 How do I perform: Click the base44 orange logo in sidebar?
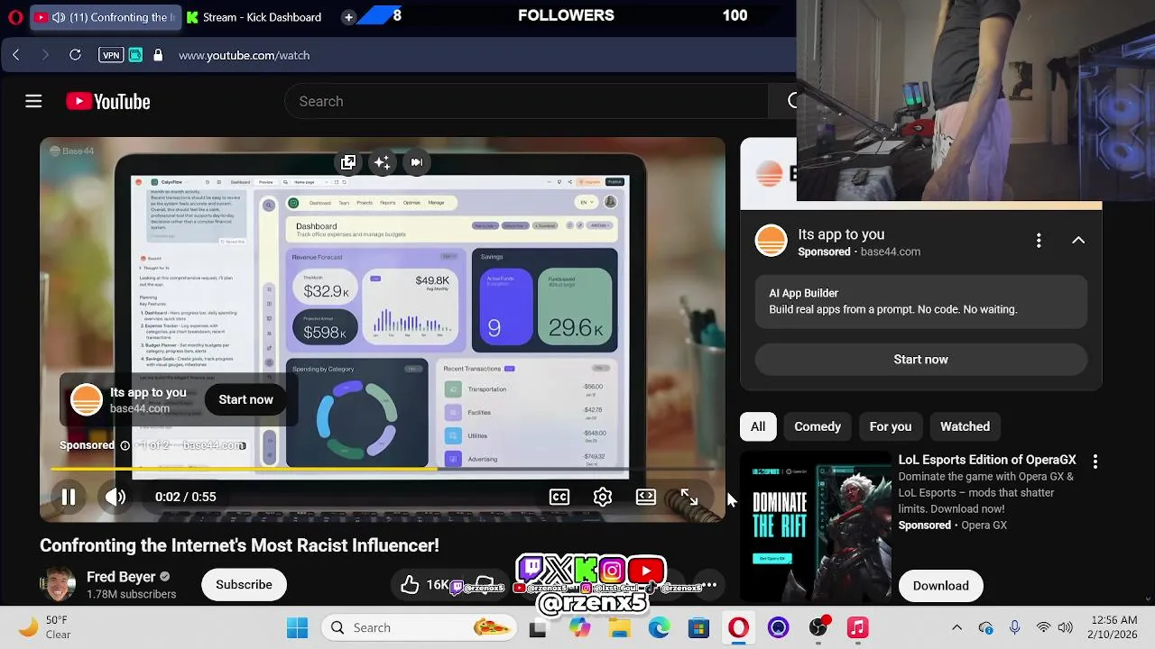[x=772, y=241]
